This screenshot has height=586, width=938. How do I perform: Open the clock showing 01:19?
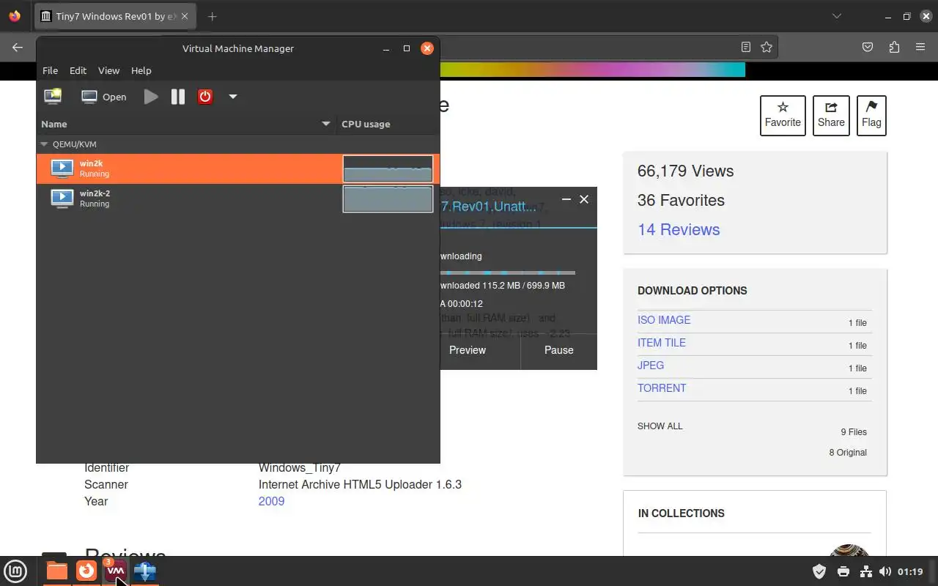[x=910, y=571]
